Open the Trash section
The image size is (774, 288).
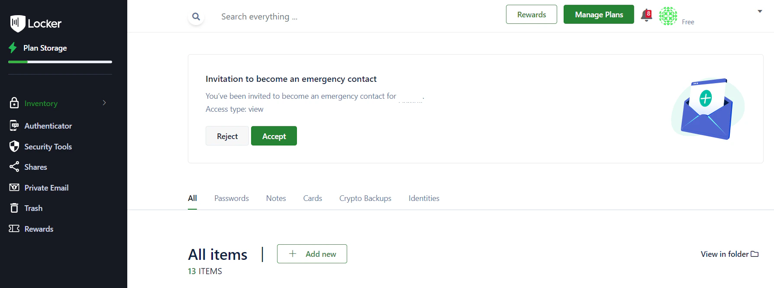click(x=34, y=208)
